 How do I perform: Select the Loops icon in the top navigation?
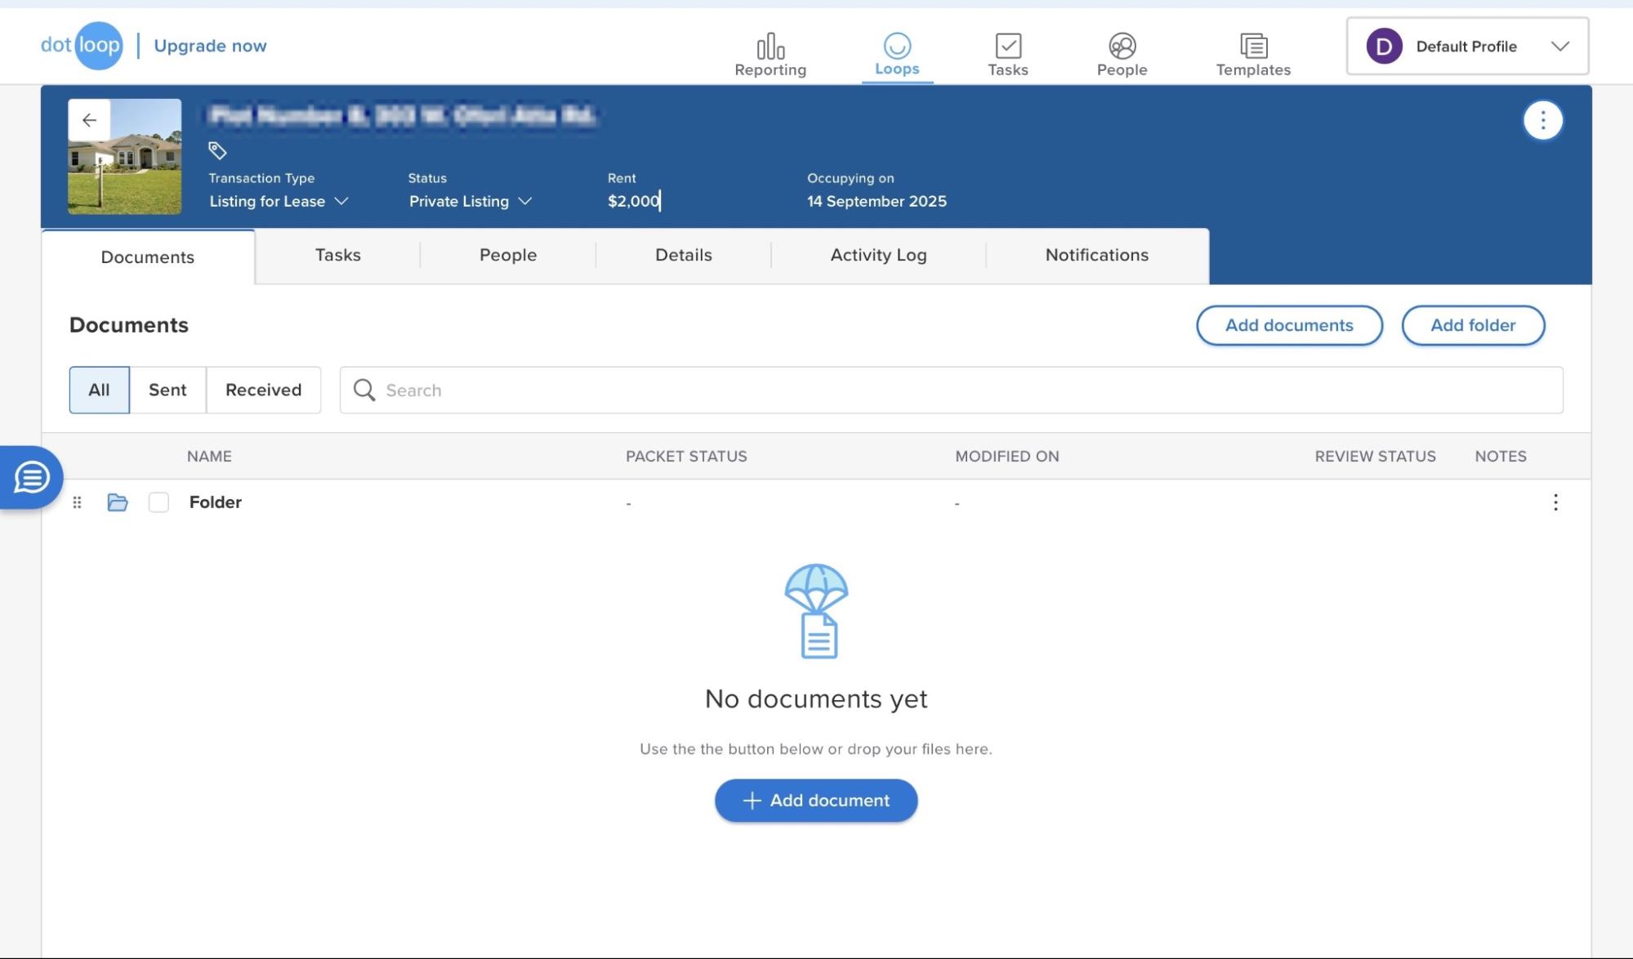coord(896,51)
